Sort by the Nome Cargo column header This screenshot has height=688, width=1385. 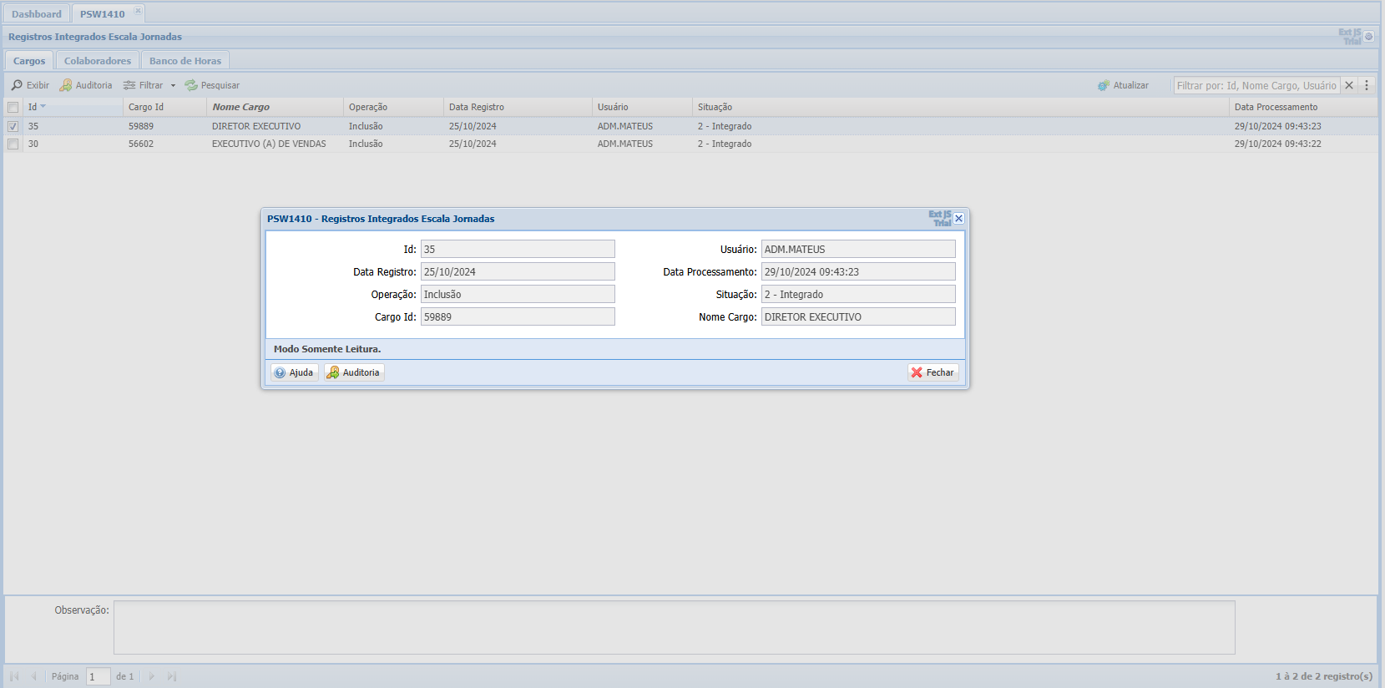(x=275, y=107)
